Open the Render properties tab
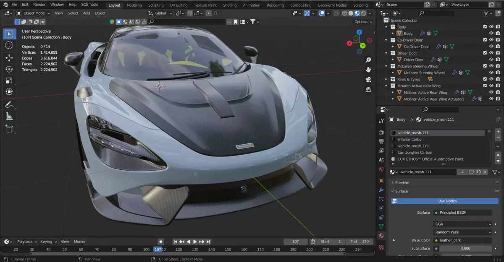Image resolution: width=504 pixels, height=262 pixels. [x=381, y=132]
